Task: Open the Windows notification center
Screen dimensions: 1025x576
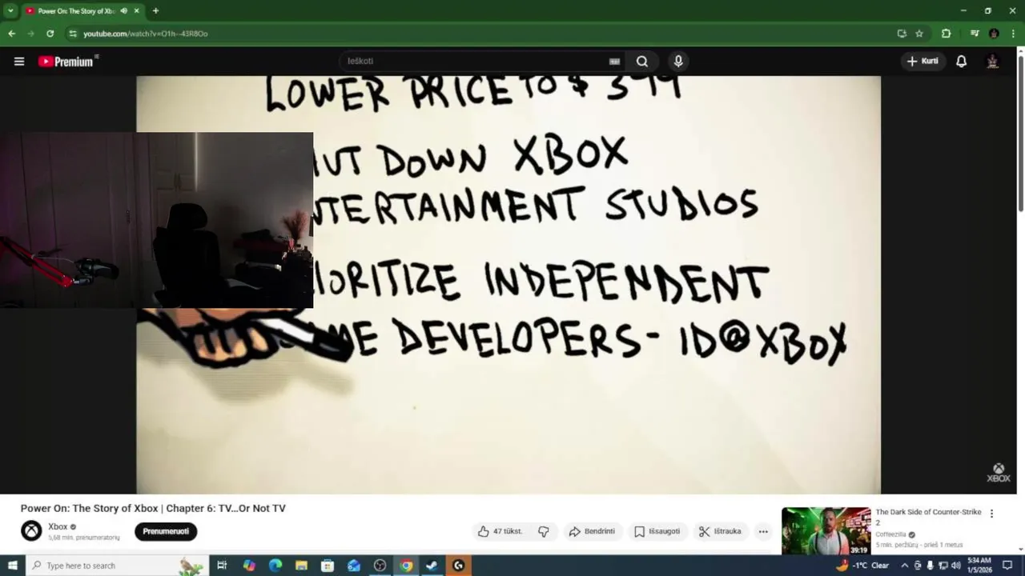Action: (1008, 566)
